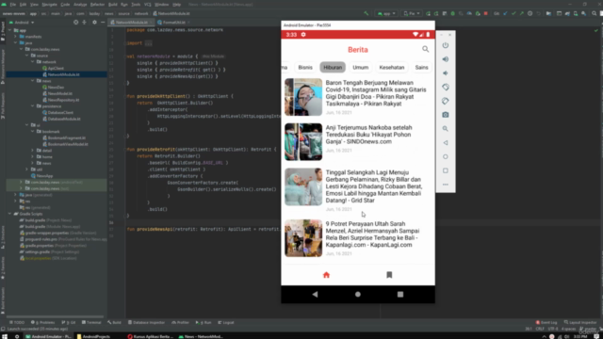Viewport: 603px width, 339px height.
Task: Collapse the app module node
Action: click(x=10, y=30)
